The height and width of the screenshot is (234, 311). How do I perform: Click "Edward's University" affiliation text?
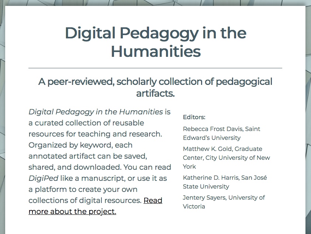click(212, 138)
